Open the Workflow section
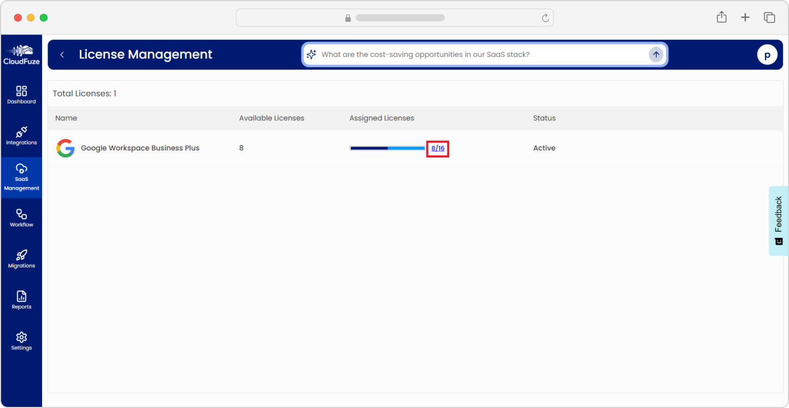Image resolution: width=789 pixels, height=408 pixels. (x=21, y=218)
